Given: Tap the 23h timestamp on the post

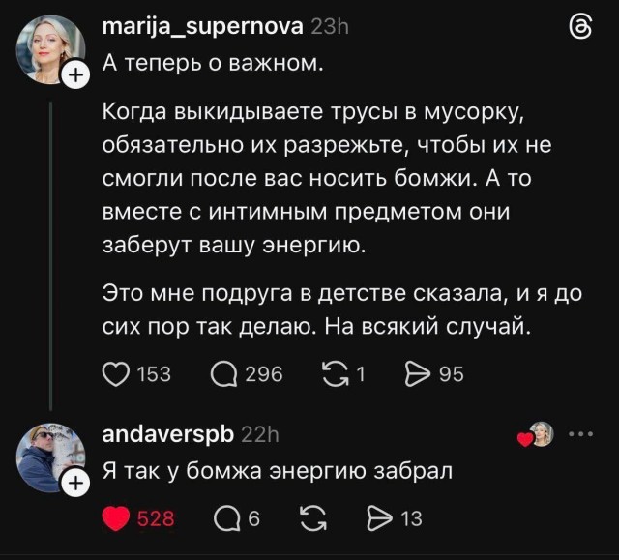Looking at the screenshot, I should [x=328, y=26].
